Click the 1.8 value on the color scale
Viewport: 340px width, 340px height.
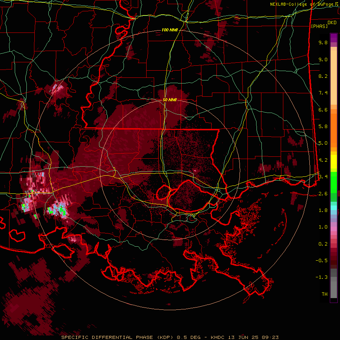coord(323,210)
